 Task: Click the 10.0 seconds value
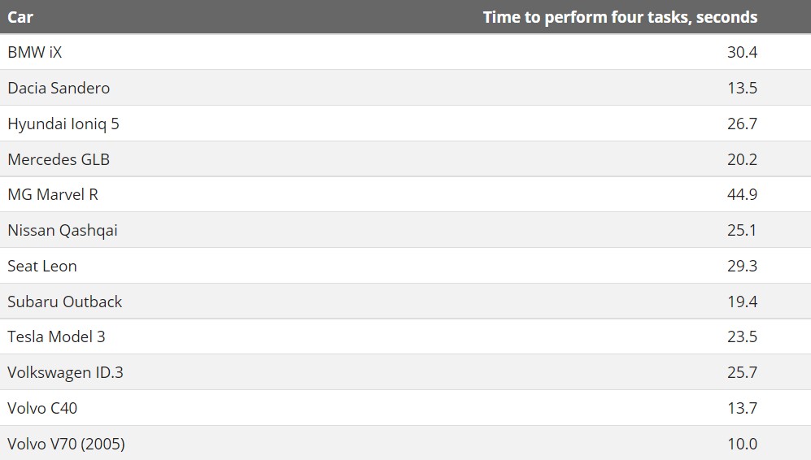tap(742, 444)
